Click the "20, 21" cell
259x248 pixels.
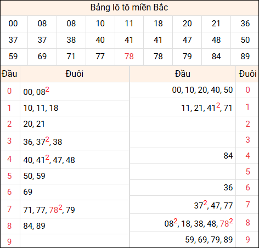(x=75, y=124)
